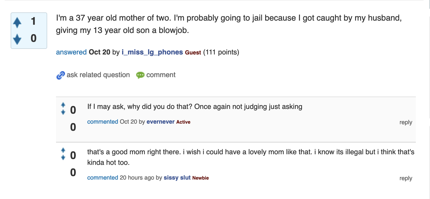430x199 pixels.
Task: Click the answer's large upvote arrow
Action: tap(17, 23)
